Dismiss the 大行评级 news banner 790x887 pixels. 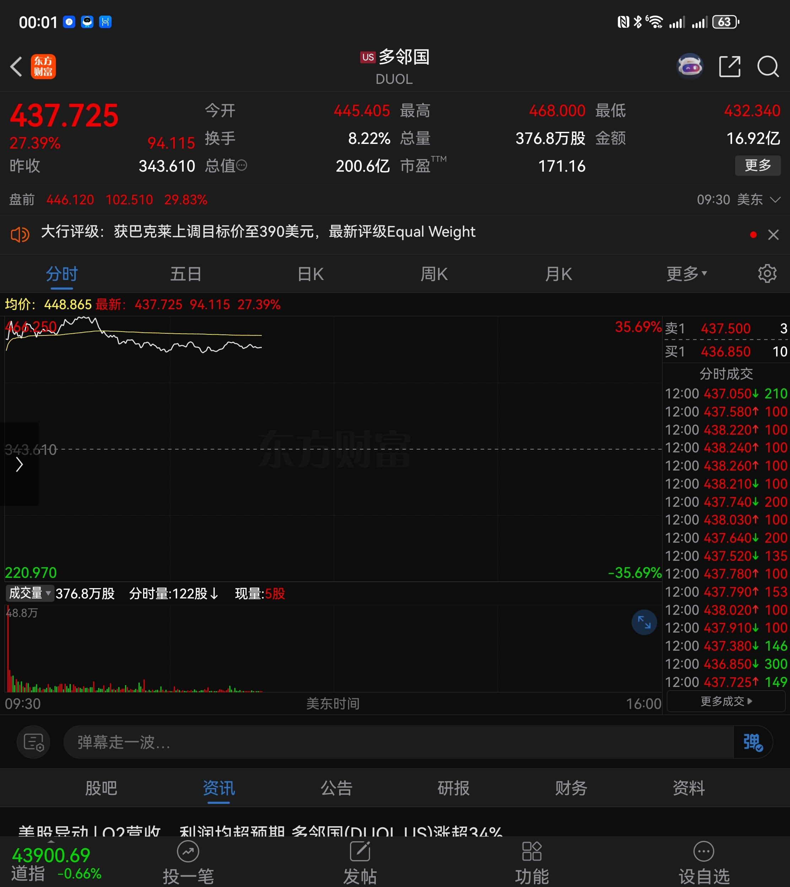[773, 235]
